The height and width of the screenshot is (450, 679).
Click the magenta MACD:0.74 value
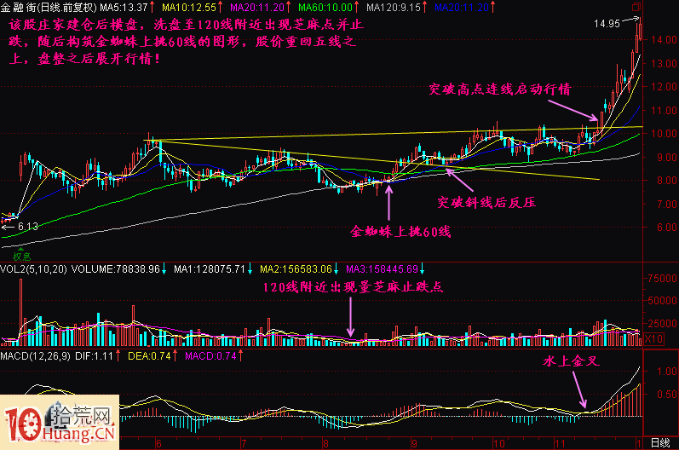point(211,356)
